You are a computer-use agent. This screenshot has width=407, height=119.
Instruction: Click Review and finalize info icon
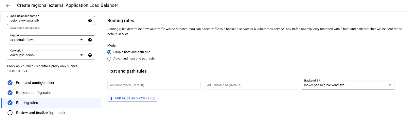pyautogui.click(x=10, y=113)
